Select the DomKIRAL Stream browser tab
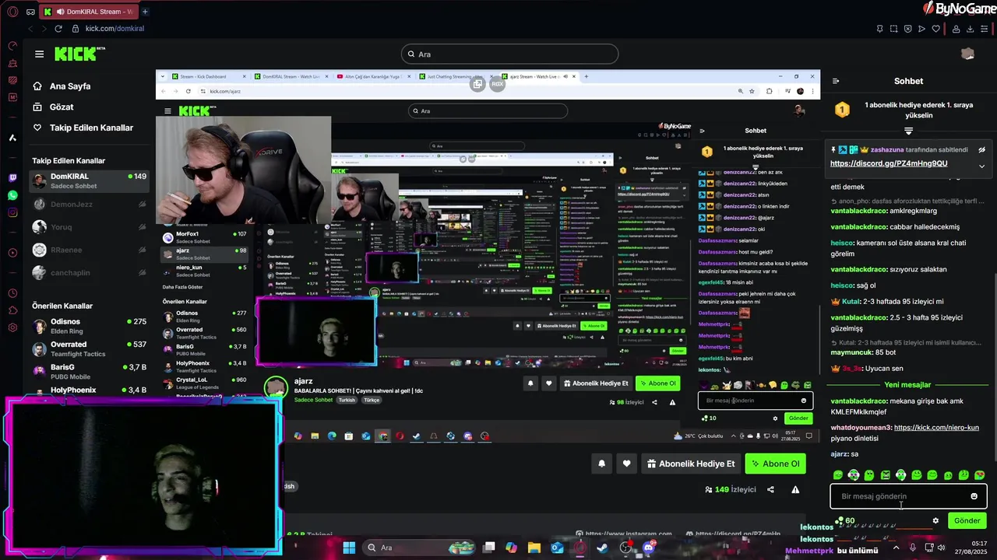This screenshot has height=560, width=997. click(90, 12)
